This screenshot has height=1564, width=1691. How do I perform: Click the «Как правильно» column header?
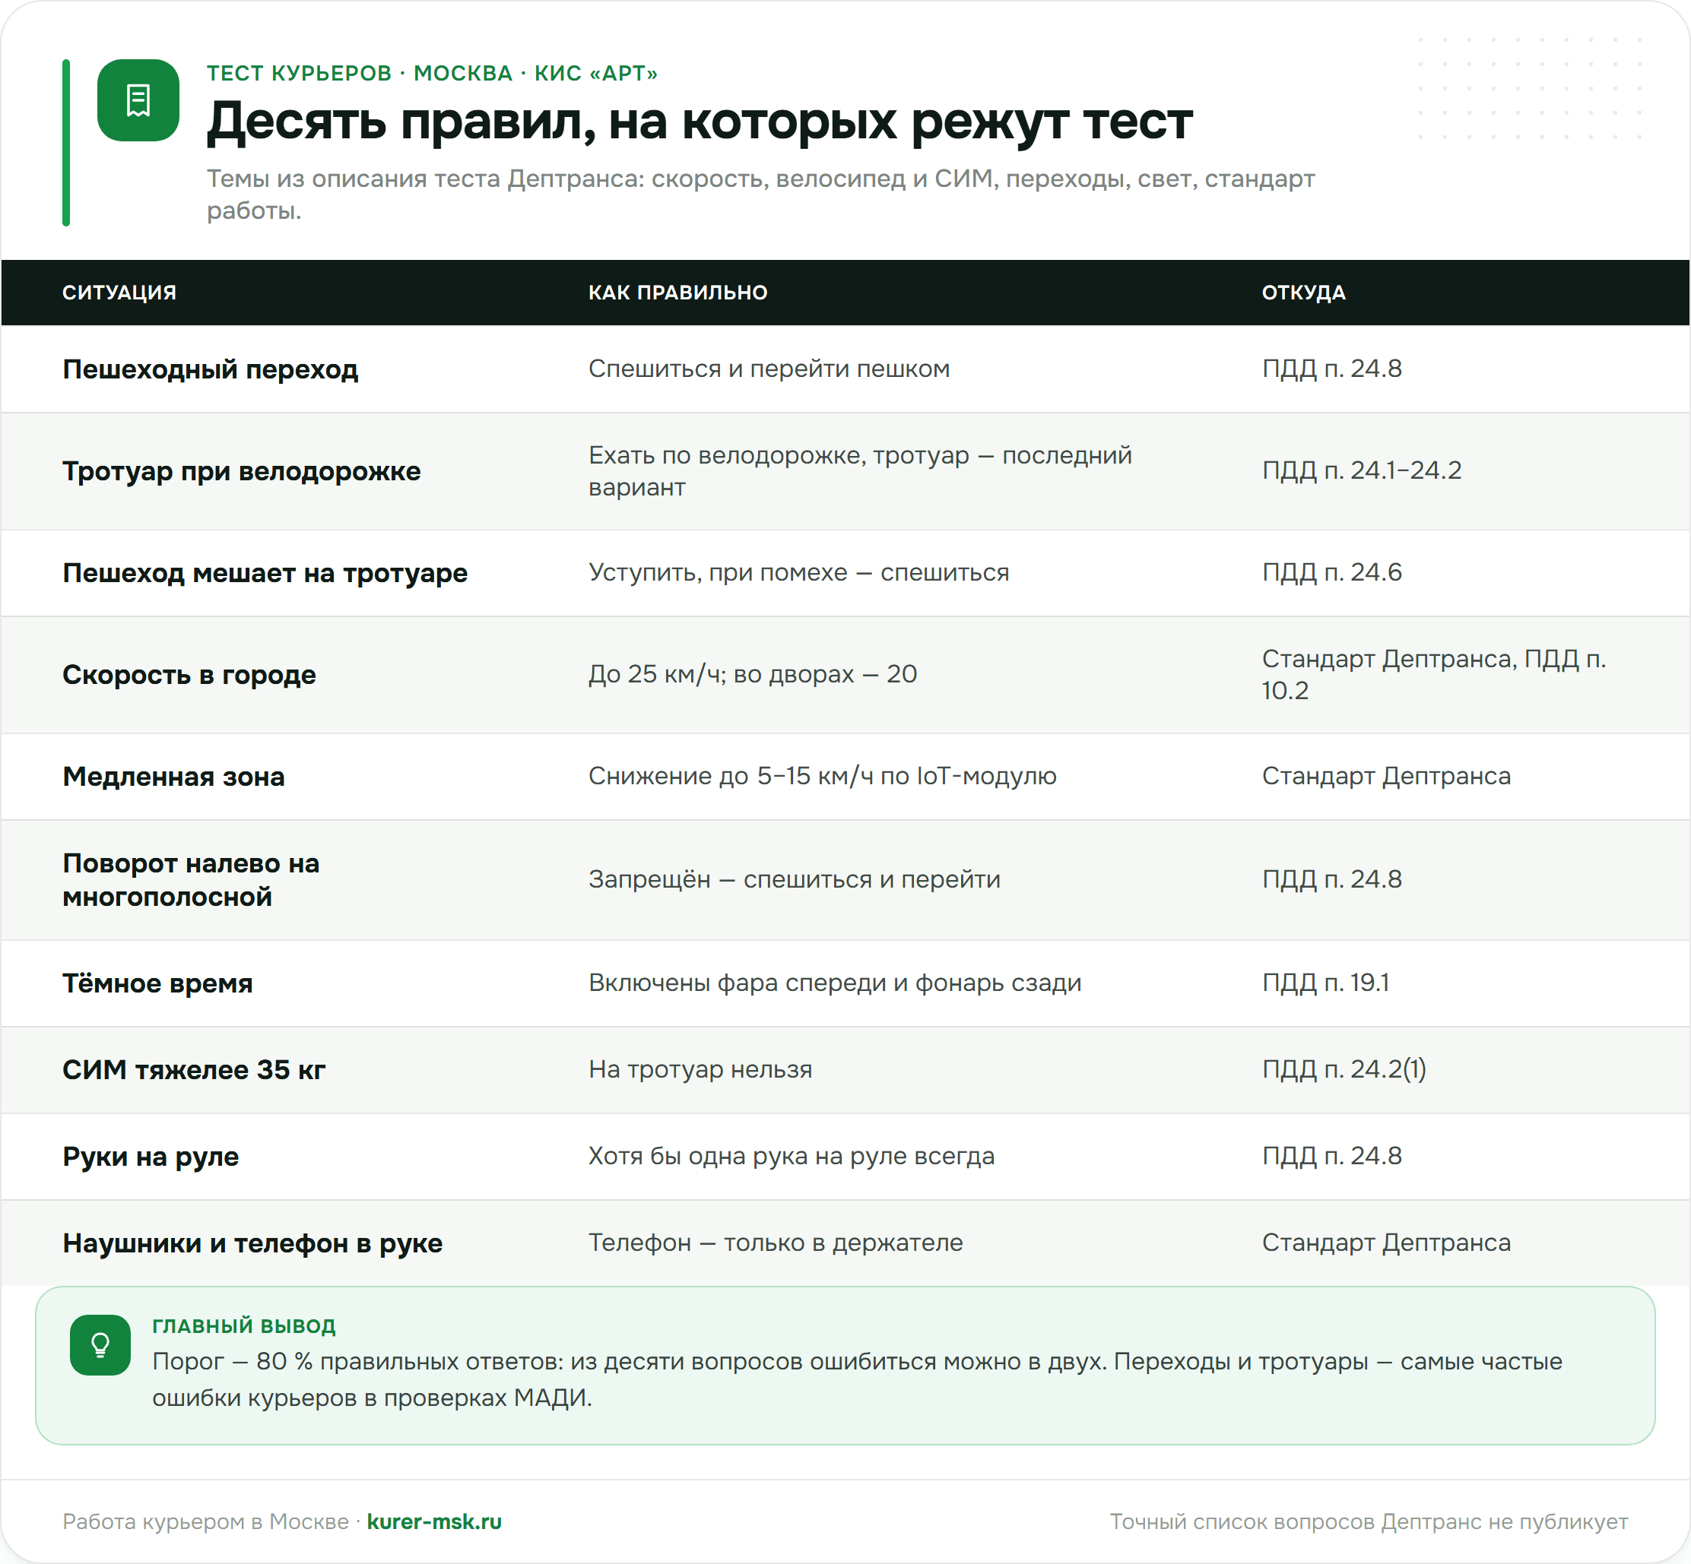(677, 293)
